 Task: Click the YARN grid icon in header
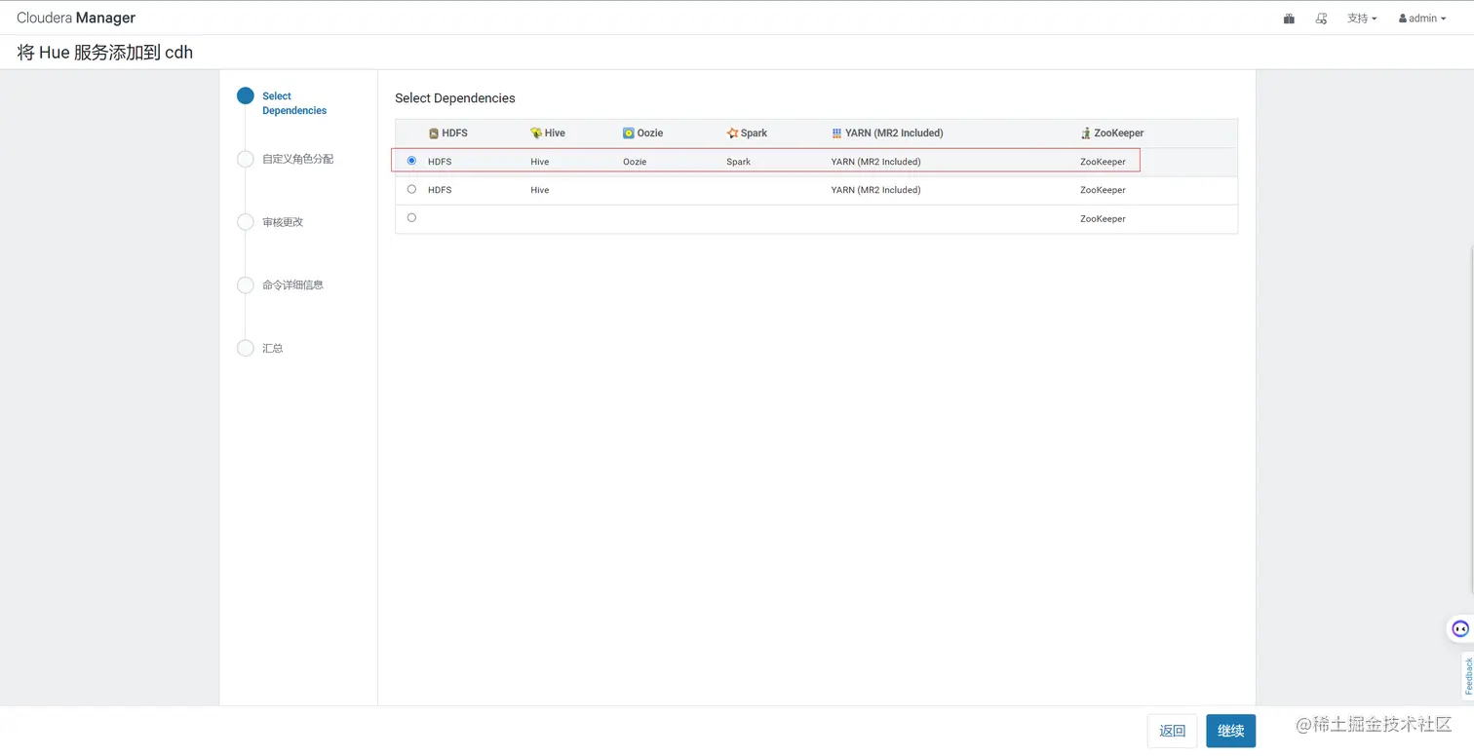tap(836, 133)
